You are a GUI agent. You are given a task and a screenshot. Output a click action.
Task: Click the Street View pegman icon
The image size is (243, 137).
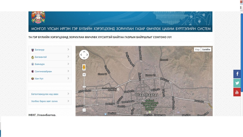84,67
